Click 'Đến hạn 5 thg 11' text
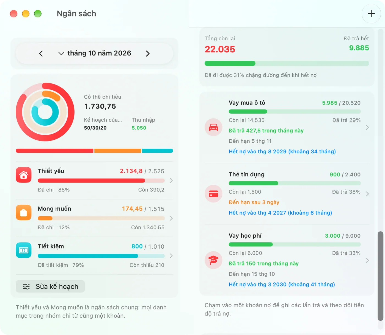The height and width of the screenshot is (335, 385). pos(250,141)
